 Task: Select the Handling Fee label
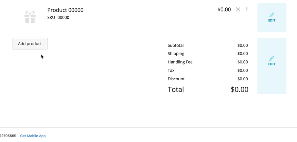click(x=180, y=62)
